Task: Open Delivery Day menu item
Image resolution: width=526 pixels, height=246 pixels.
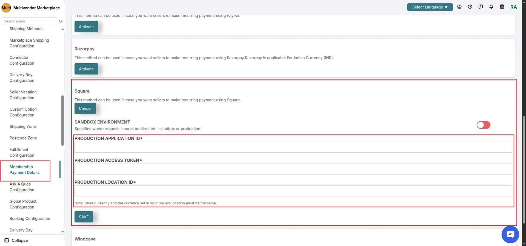Action: (x=21, y=230)
